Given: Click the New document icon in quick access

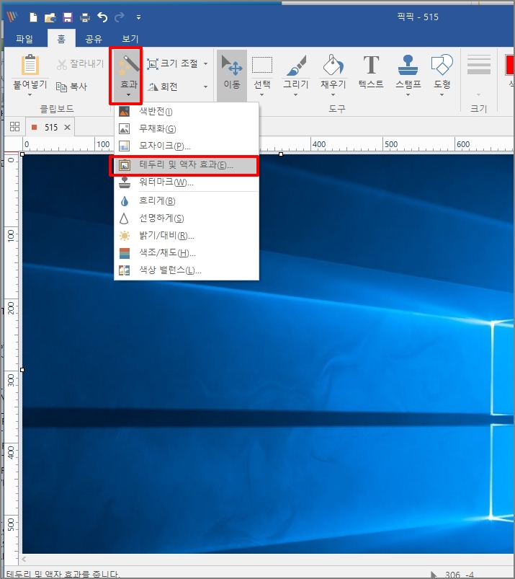Looking at the screenshot, I should pos(33,17).
